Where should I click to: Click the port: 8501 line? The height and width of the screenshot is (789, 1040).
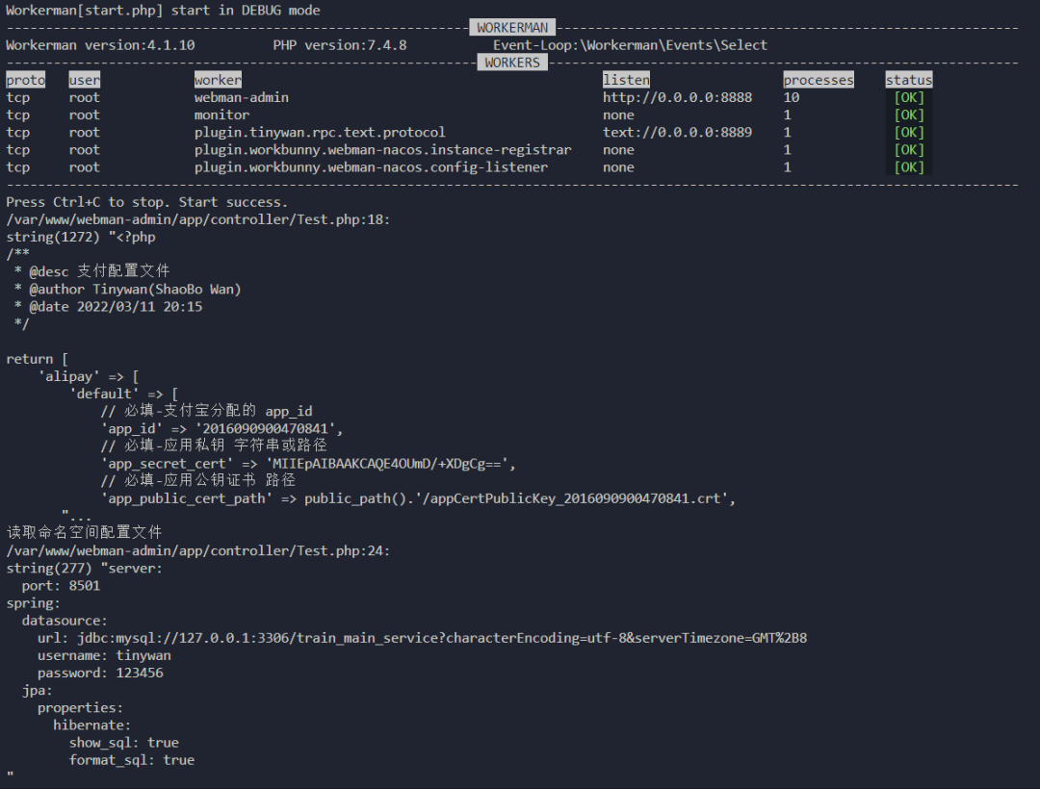coord(61,585)
